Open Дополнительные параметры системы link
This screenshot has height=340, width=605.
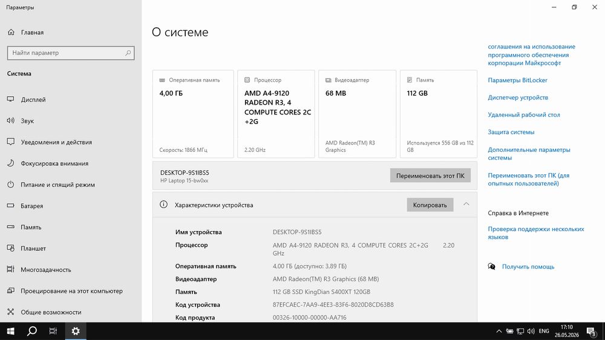(x=529, y=154)
